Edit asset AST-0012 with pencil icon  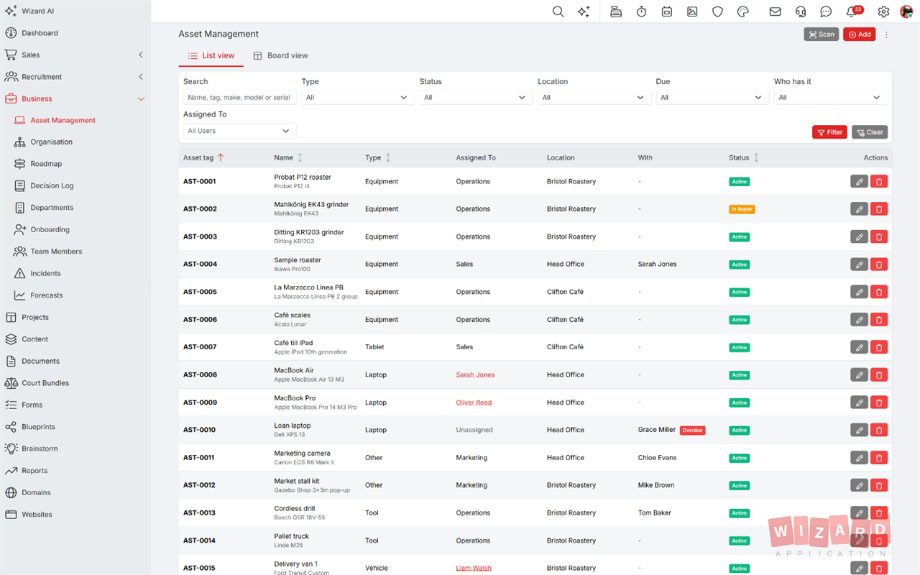(859, 485)
